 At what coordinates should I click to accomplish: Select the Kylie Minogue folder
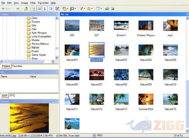(x=39, y=33)
